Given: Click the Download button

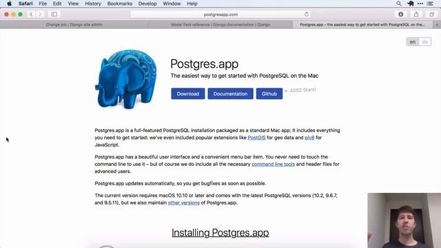Looking at the screenshot, I should (x=188, y=94).
